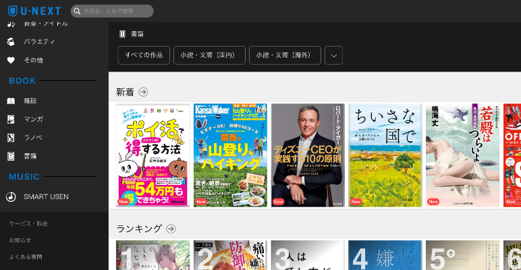Open the partly visible red hiking magazine cover
The width and height of the screenshot is (521, 270).
click(x=512, y=155)
